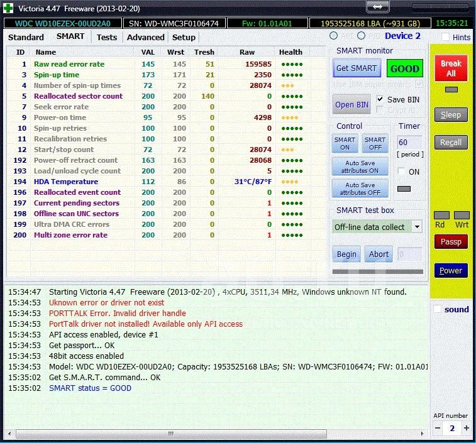476x443 pixels.
Task: Click the Power button
Action: click(x=451, y=270)
